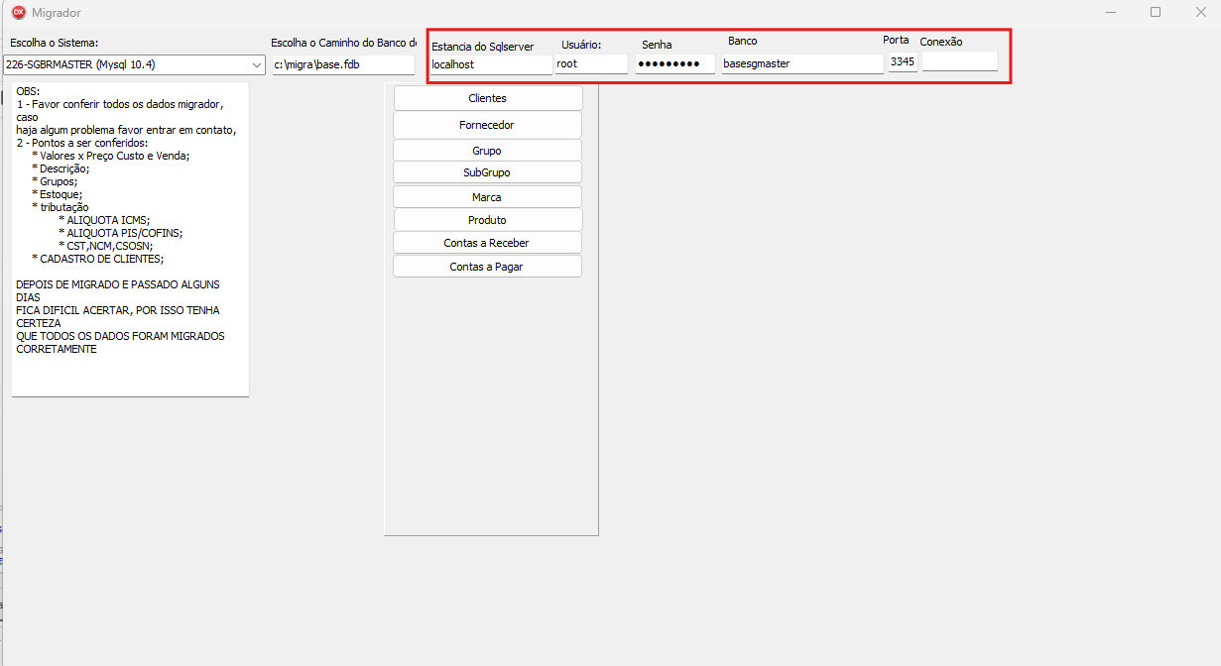Migrate Produto using its button
The image size is (1221, 666).
(487, 220)
